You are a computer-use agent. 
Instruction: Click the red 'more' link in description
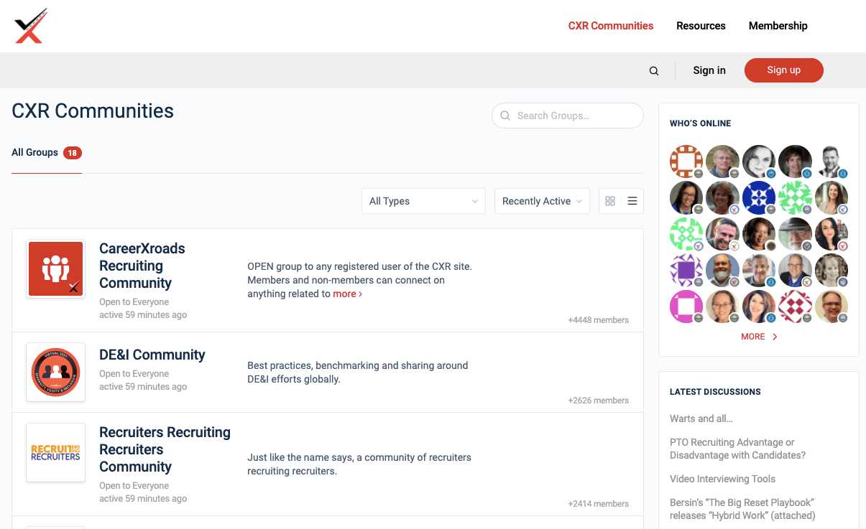347,294
